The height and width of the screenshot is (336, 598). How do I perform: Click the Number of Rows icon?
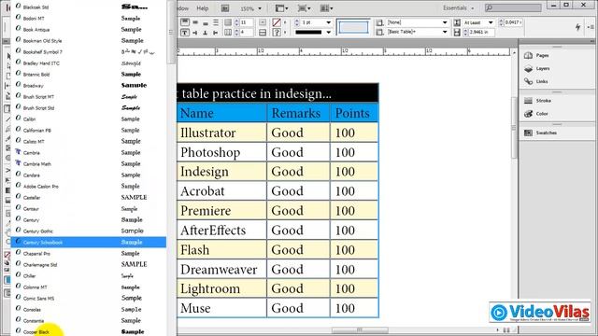point(228,22)
